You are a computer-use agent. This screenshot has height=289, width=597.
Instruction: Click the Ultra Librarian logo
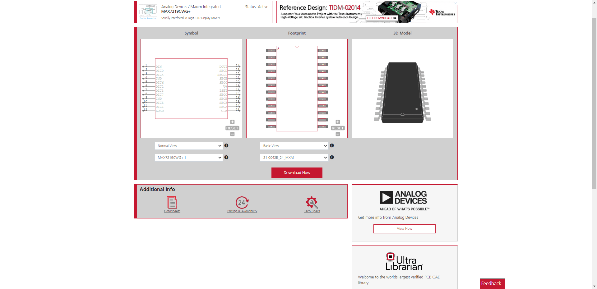click(404, 261)
